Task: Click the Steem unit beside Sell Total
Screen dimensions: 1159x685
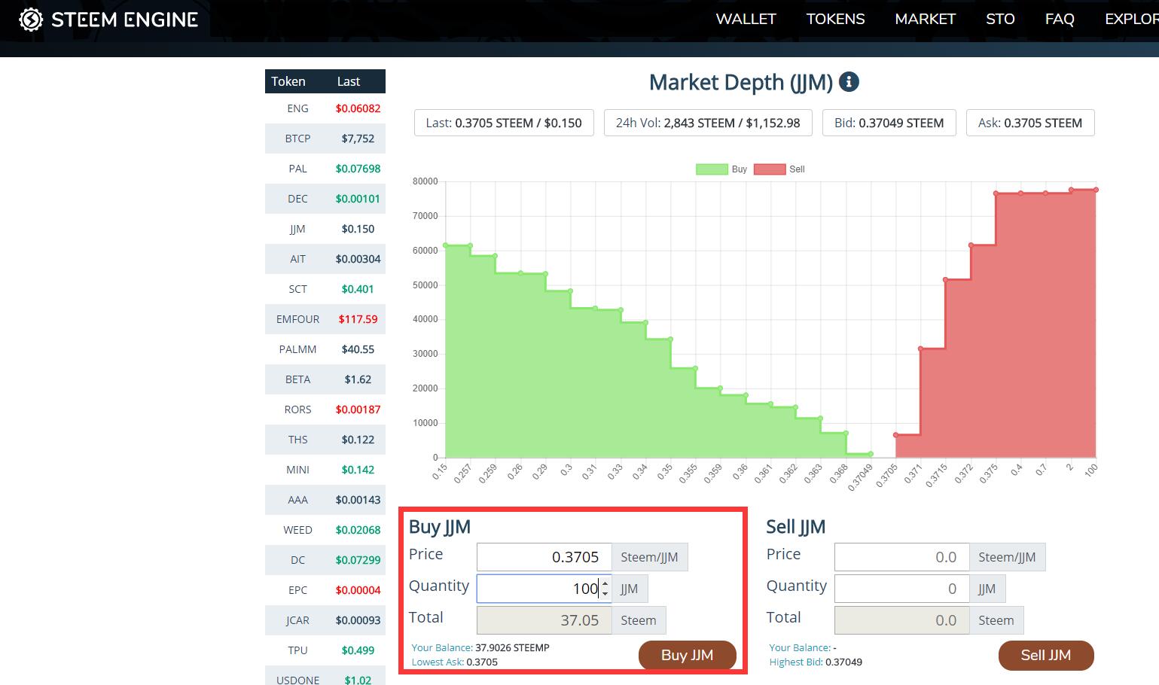Action: (x=996, y=620)
